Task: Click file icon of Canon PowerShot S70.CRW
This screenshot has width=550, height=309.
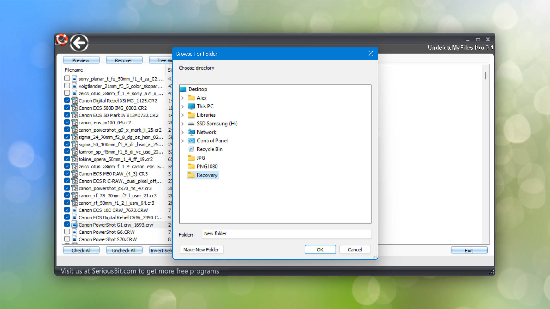Action: [74, 239]
